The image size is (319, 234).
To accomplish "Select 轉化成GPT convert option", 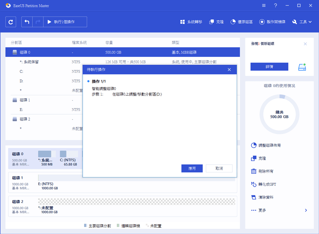I will pyautogui.click(x=264, y=184).
